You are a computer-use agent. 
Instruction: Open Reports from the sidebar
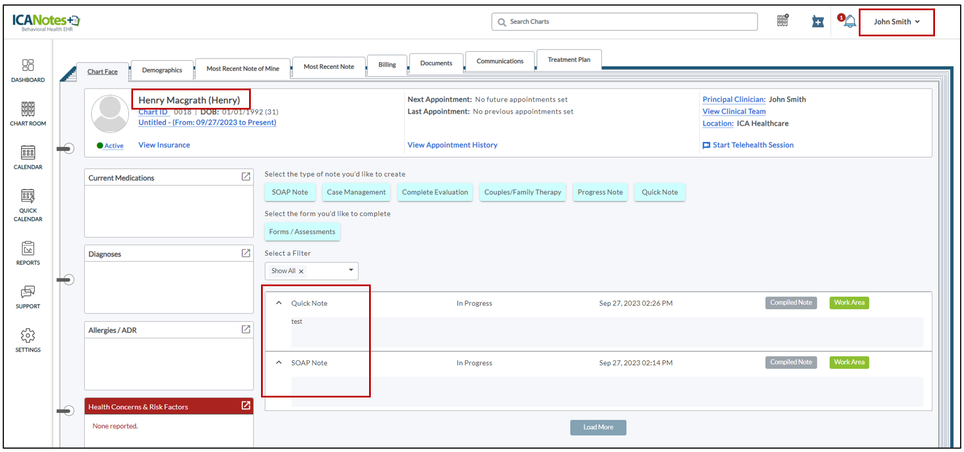tap(28, 249)
